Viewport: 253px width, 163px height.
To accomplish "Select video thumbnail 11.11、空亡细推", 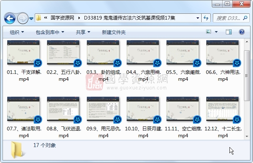I will [x=182, y=109].
